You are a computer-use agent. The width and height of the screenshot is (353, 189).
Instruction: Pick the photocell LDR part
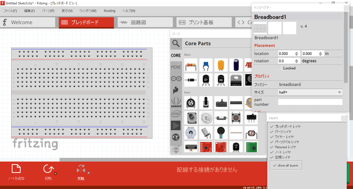[251, 132]
